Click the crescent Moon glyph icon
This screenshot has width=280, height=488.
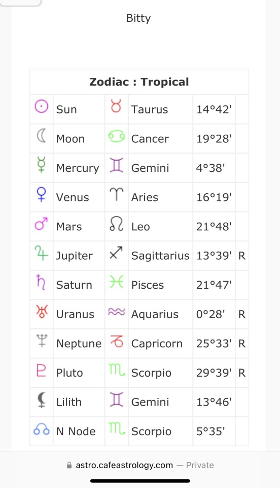click(x=41, y=136)
